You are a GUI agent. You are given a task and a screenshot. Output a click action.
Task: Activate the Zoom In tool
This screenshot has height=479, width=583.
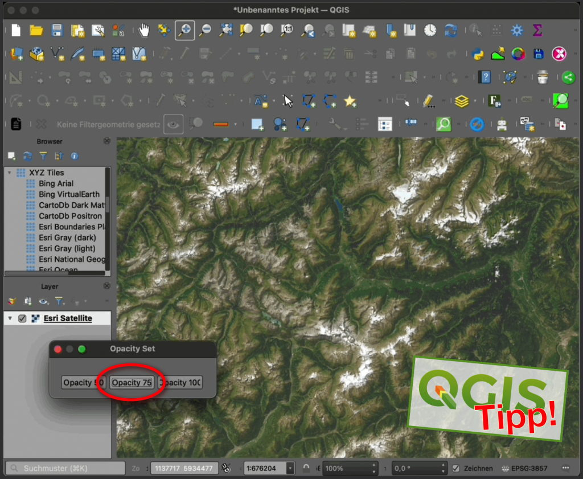point(184,30)
